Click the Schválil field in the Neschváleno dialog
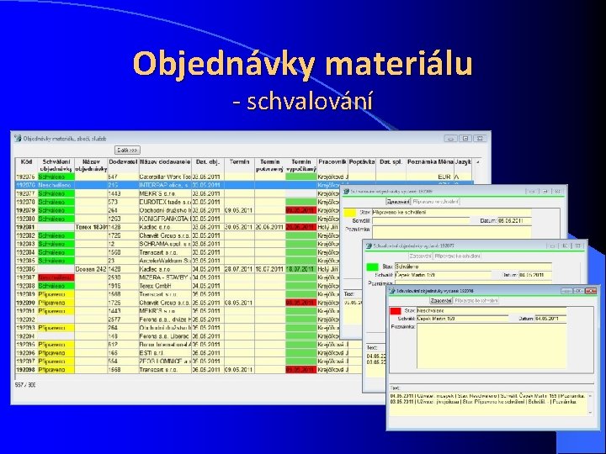This screenshot has height=454, width=606. pos(463,319)
